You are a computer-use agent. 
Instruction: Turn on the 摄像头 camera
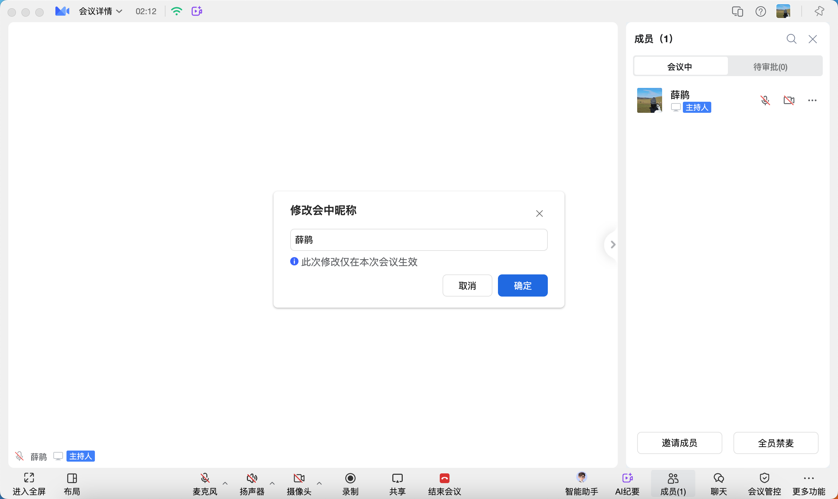click(299, 484)
